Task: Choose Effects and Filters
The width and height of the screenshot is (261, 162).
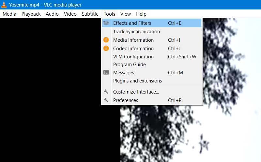Action: click(152, 23)
